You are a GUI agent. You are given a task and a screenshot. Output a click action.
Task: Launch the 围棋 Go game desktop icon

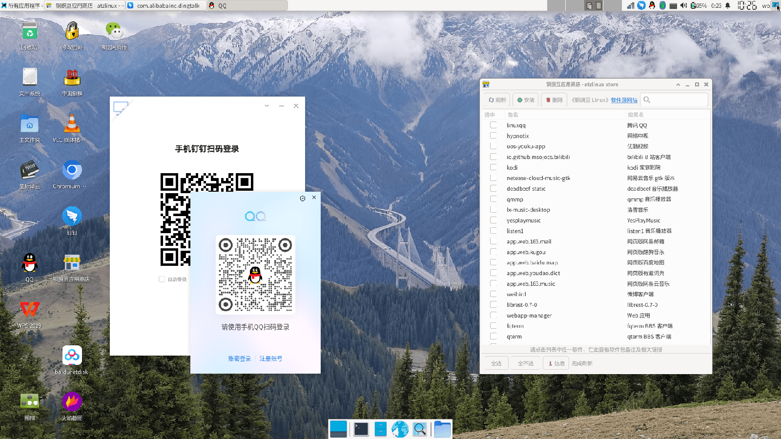30,402
